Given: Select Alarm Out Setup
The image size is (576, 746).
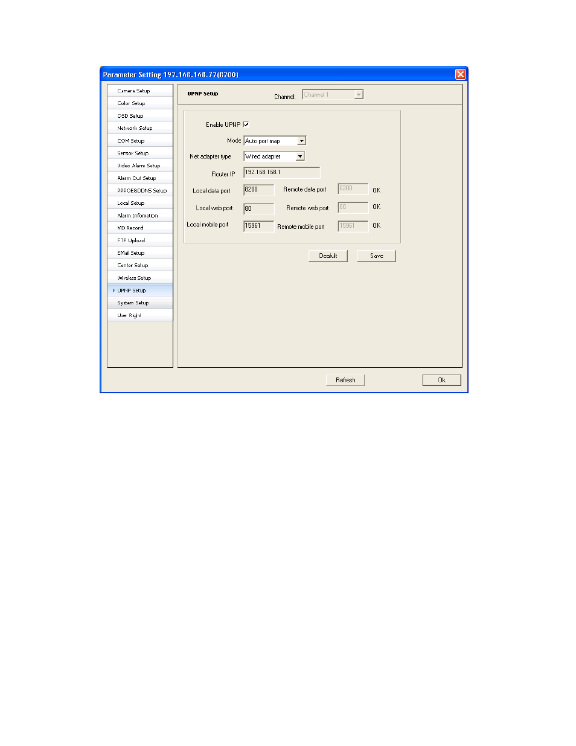Looking at the screenshot, I should (140, 178).
